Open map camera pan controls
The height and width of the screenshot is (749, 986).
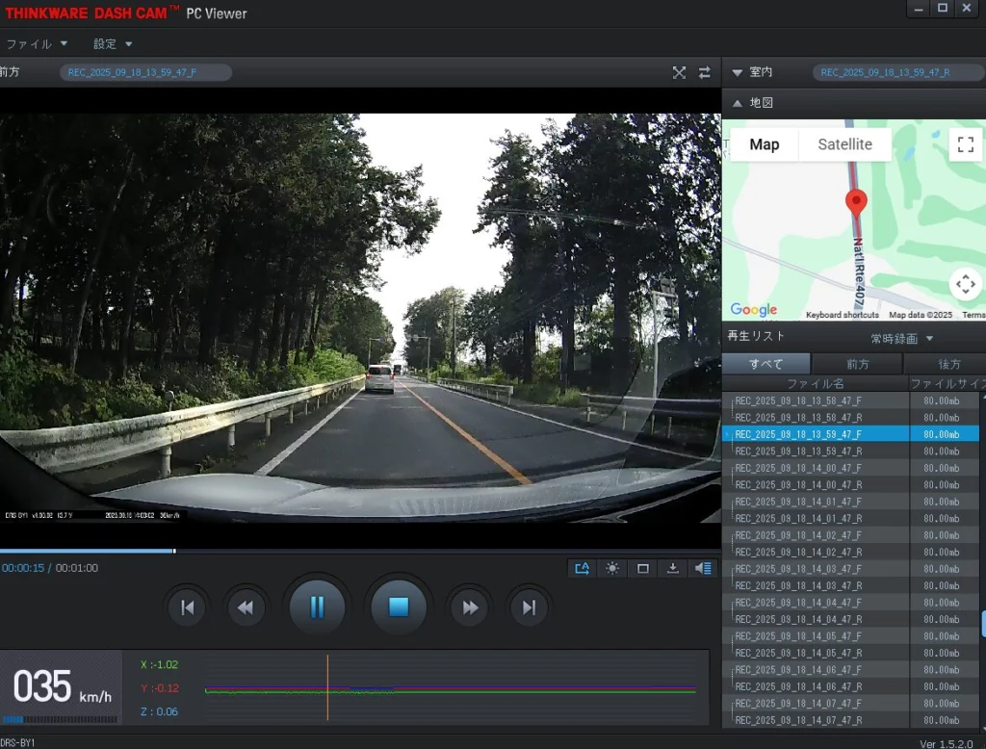pos(965,284)
